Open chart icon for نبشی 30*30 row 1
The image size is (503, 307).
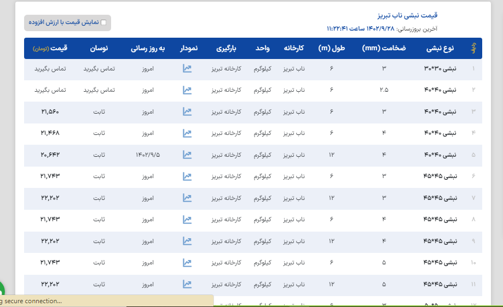point(187,69)
